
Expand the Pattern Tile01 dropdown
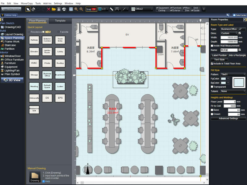pos(233,74)
